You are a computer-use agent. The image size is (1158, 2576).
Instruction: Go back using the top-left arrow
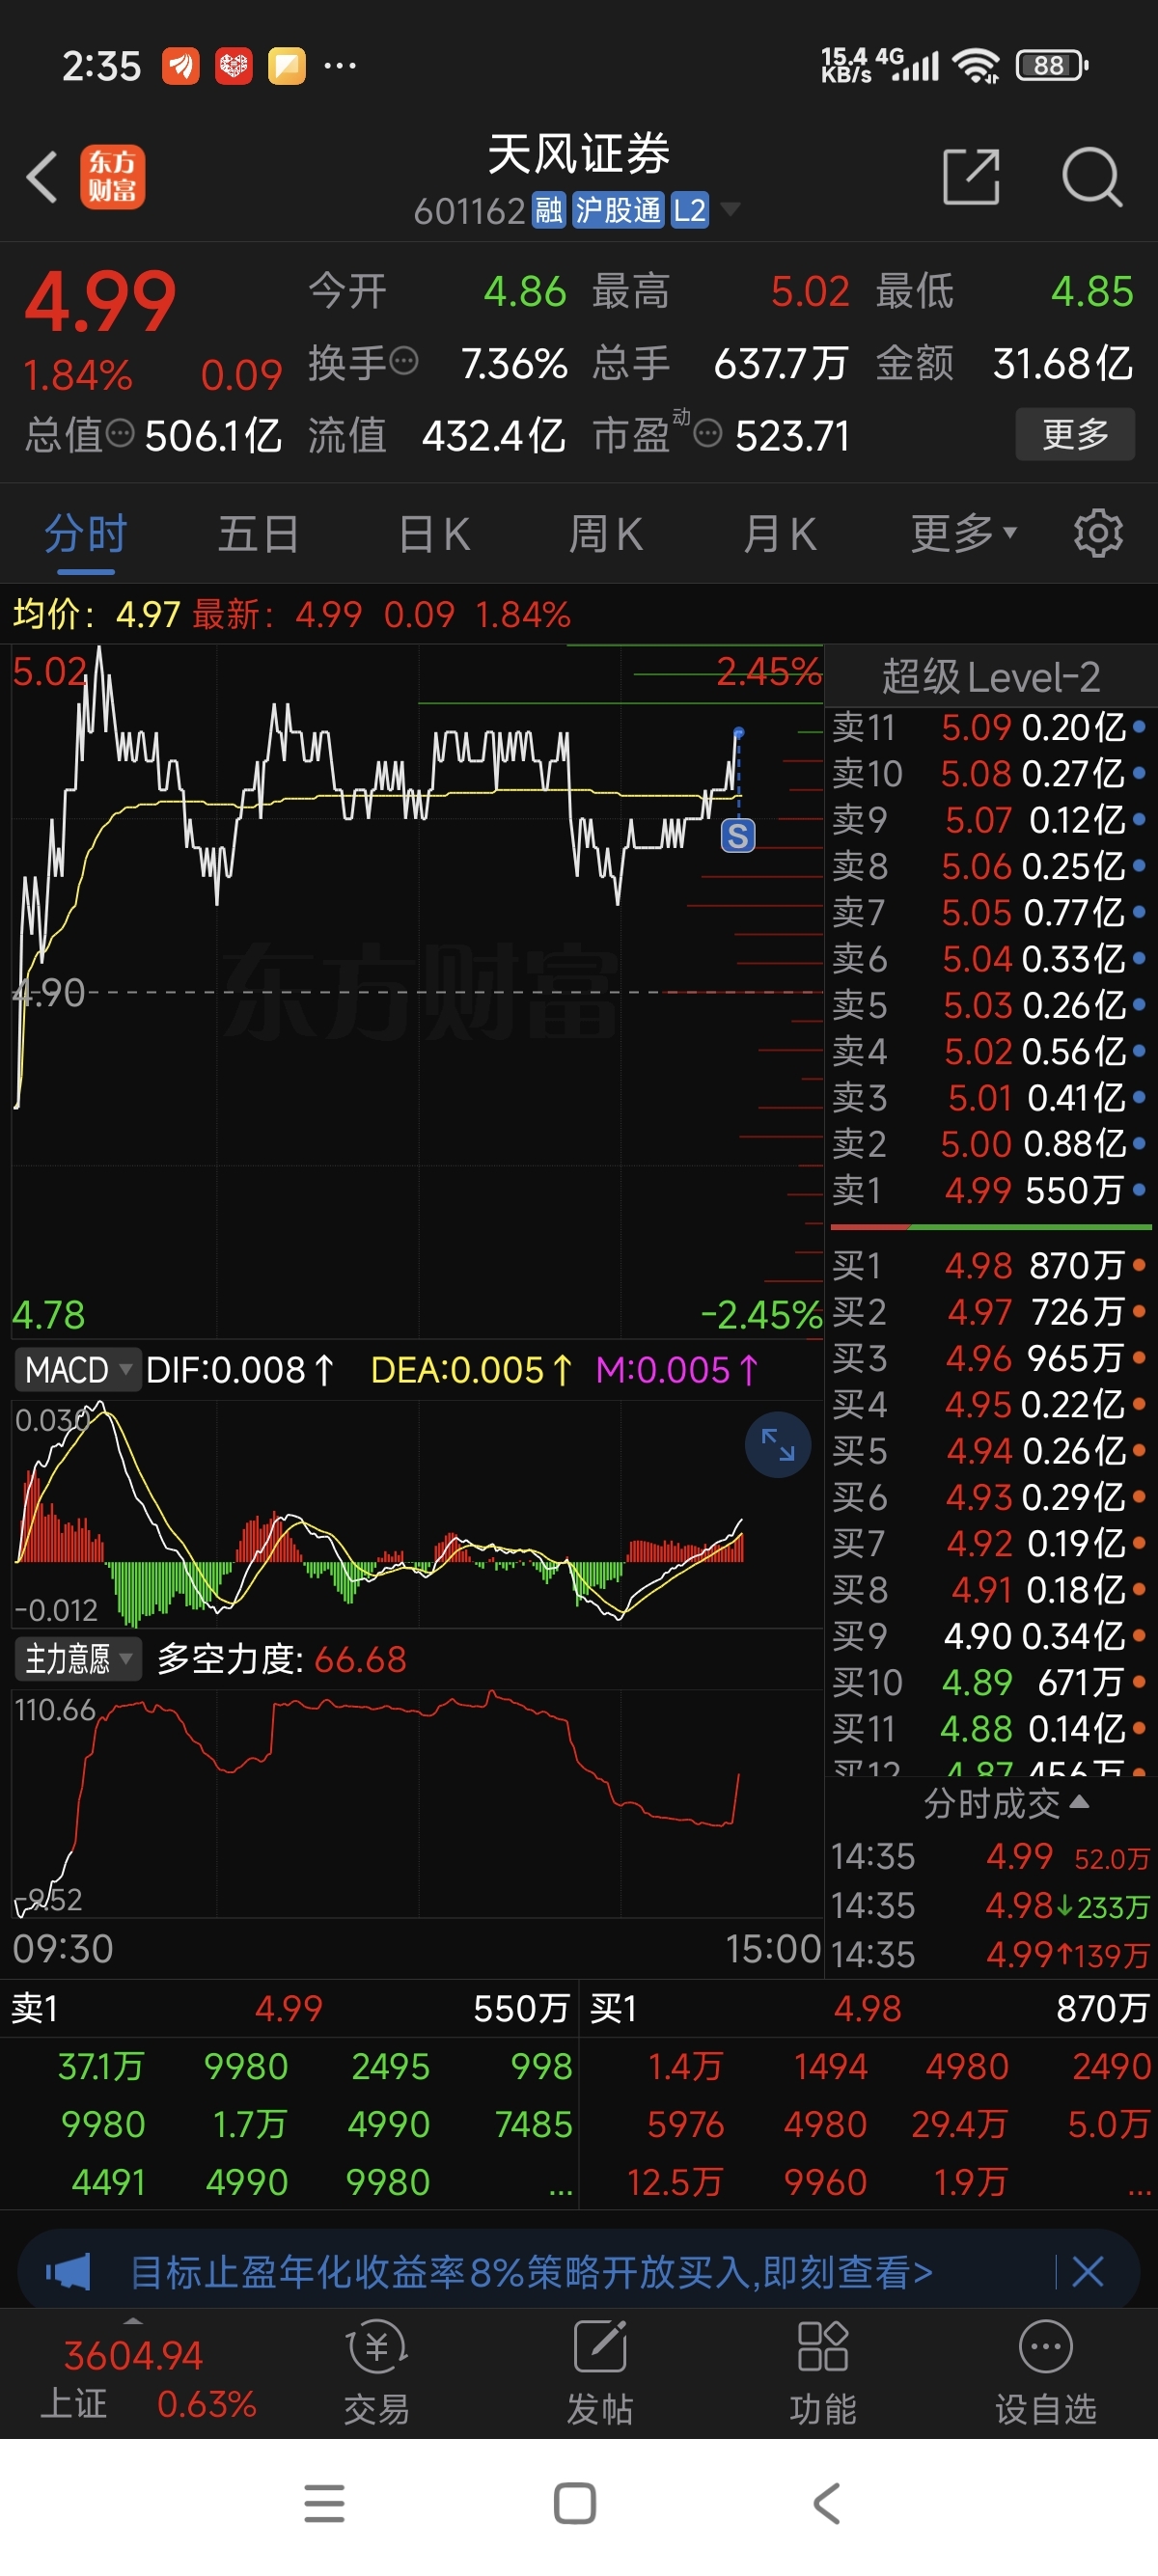click(x=42, y=177)
